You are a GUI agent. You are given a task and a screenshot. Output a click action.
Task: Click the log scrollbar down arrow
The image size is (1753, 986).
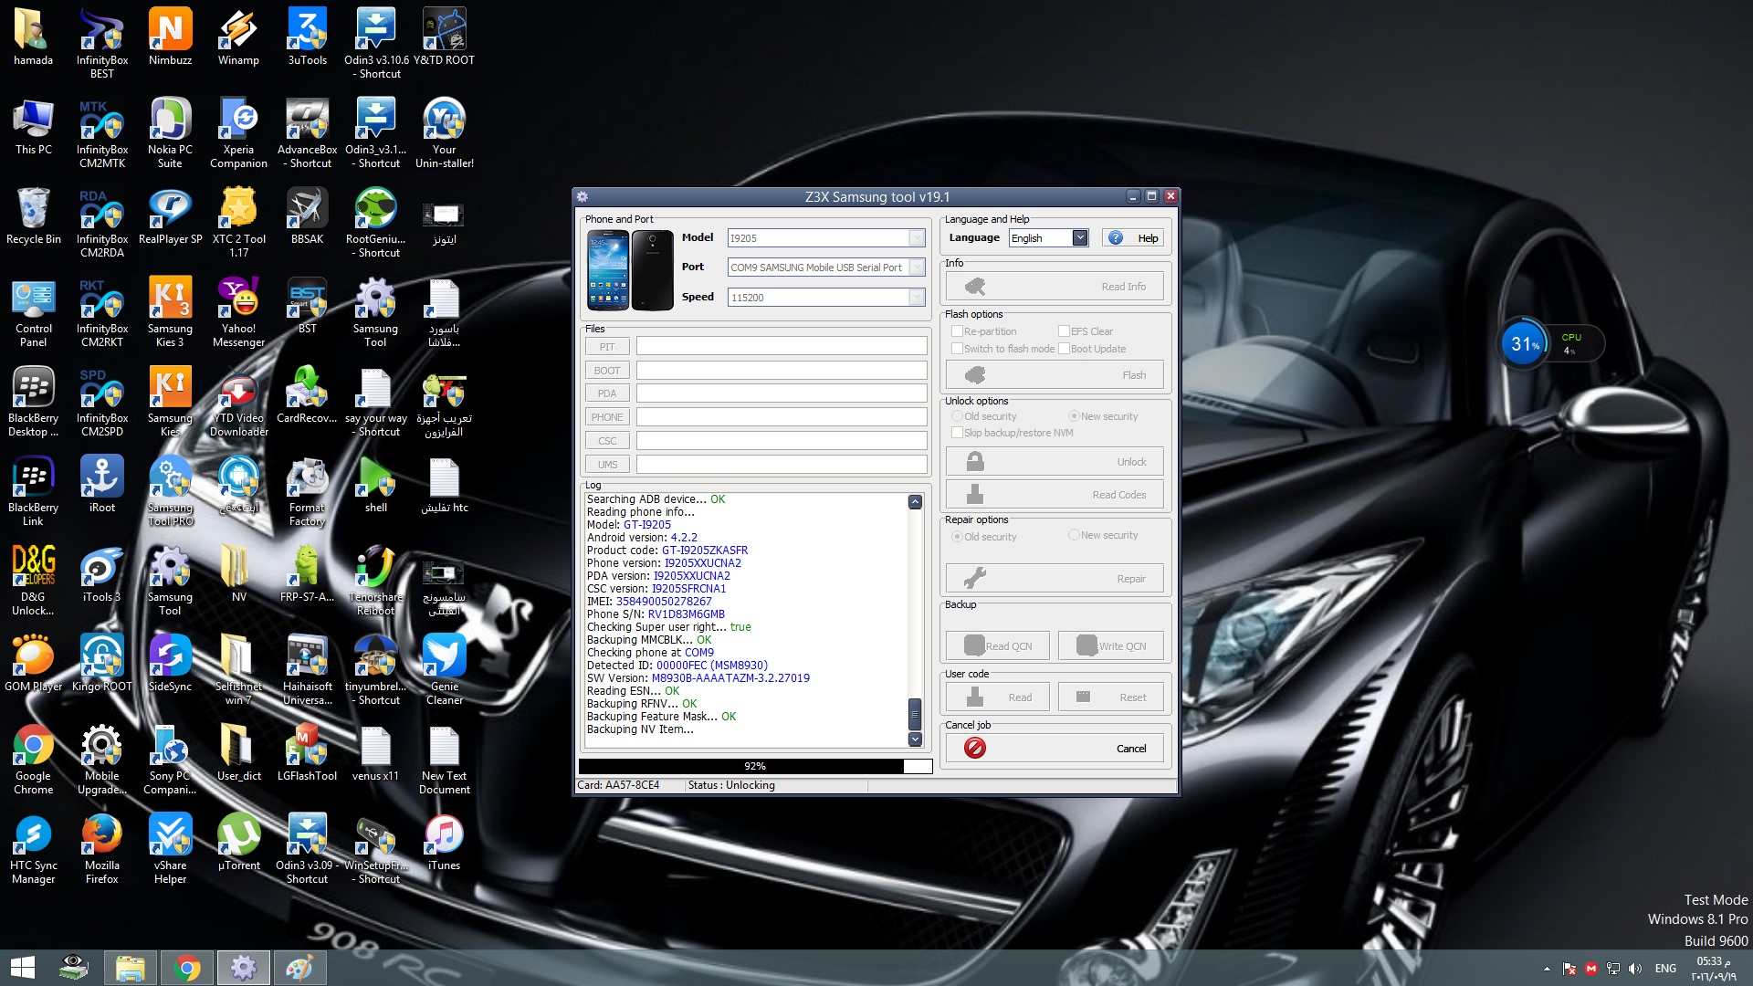point(915,739)
